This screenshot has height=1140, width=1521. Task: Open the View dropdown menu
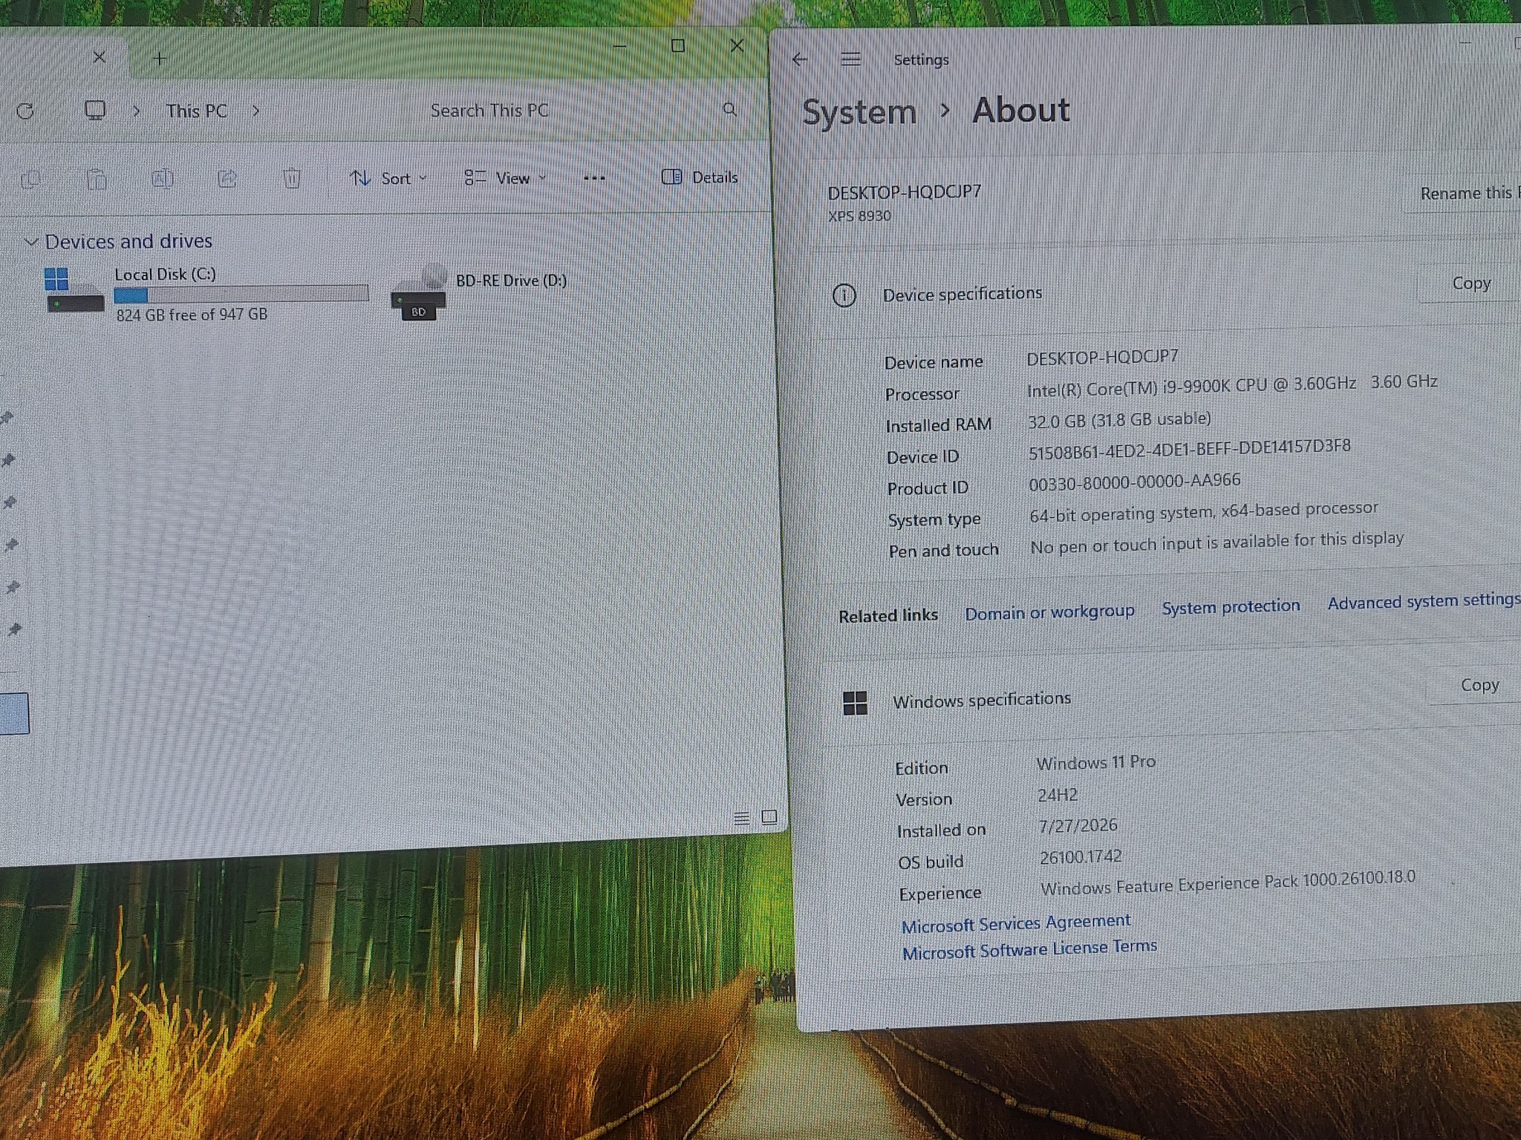click(x=505, y=178)
